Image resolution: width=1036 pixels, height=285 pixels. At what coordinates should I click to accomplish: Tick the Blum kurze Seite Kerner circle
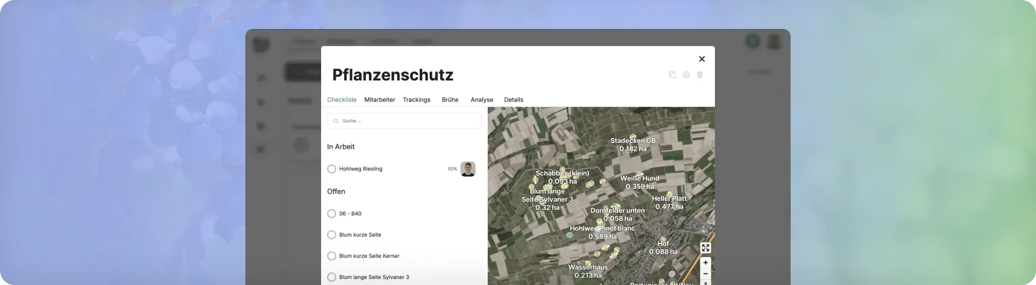(x=331, y=256)
